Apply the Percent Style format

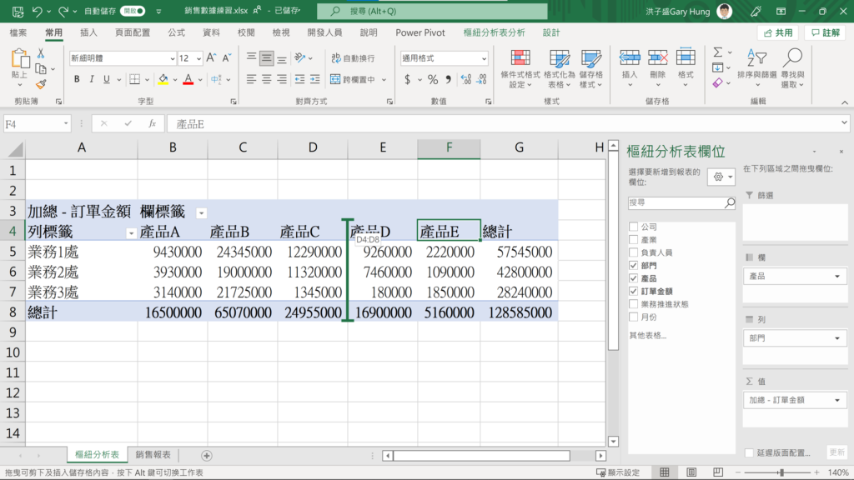433,79
